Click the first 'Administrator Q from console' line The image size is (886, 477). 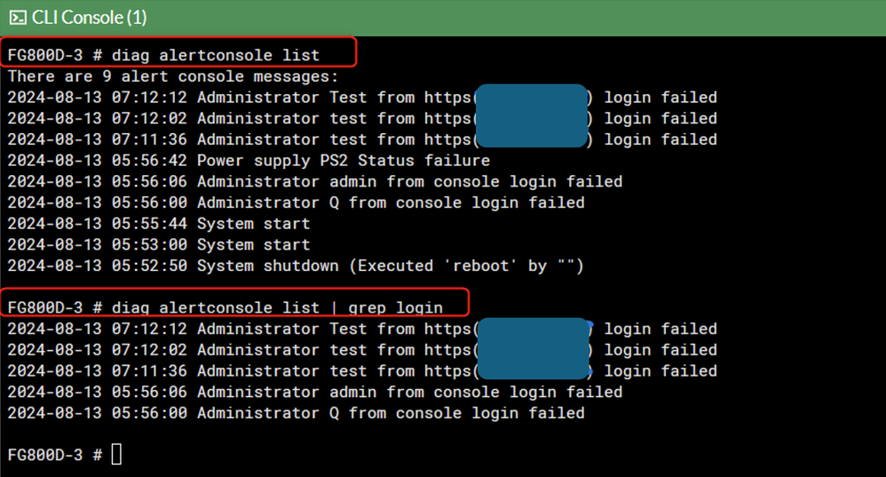point(391,203)
